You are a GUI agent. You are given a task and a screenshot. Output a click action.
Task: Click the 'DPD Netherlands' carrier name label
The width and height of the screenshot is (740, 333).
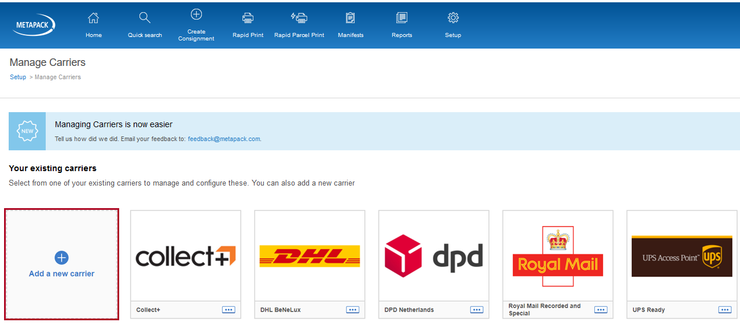[x=409, y=310]
